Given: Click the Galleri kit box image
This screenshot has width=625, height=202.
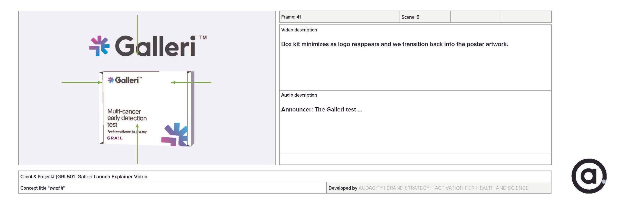Looking at the screenshot, I should pos(147,109).
